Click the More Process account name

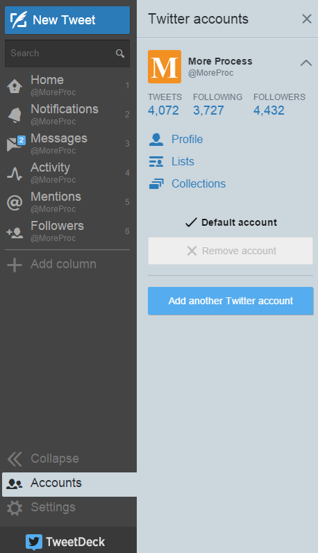(220, 61)
